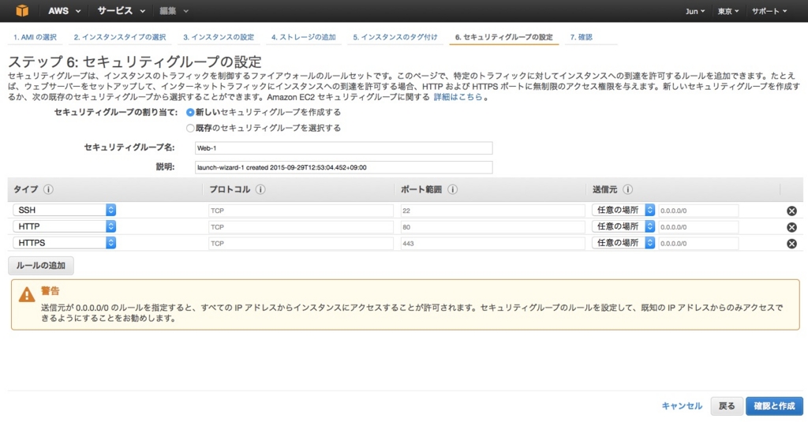Go to step 3. インスタンスの設定 tab
The image size is (808, 422).
tap(219, 37)
